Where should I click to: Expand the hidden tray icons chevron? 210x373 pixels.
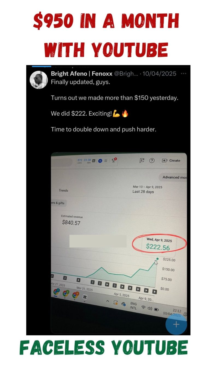pos(108,301)
